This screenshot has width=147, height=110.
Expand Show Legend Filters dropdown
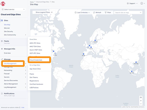pyautogui.click(x=44, y=12)
